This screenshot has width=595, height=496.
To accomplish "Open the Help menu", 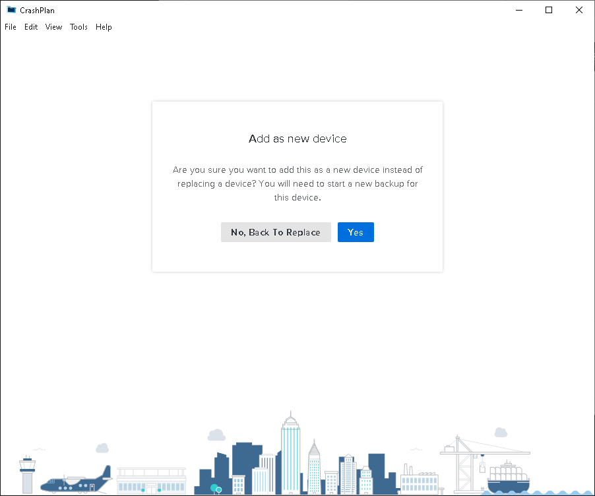I will coord(104,27).
